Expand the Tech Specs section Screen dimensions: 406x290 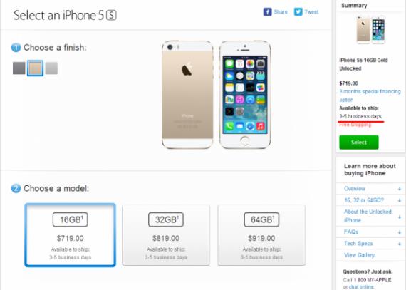coord(371,244)
